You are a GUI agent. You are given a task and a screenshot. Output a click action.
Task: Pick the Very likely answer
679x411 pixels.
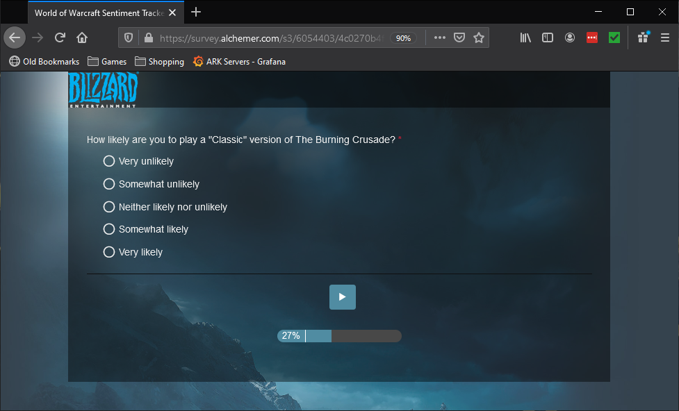[x=109, y=252]
